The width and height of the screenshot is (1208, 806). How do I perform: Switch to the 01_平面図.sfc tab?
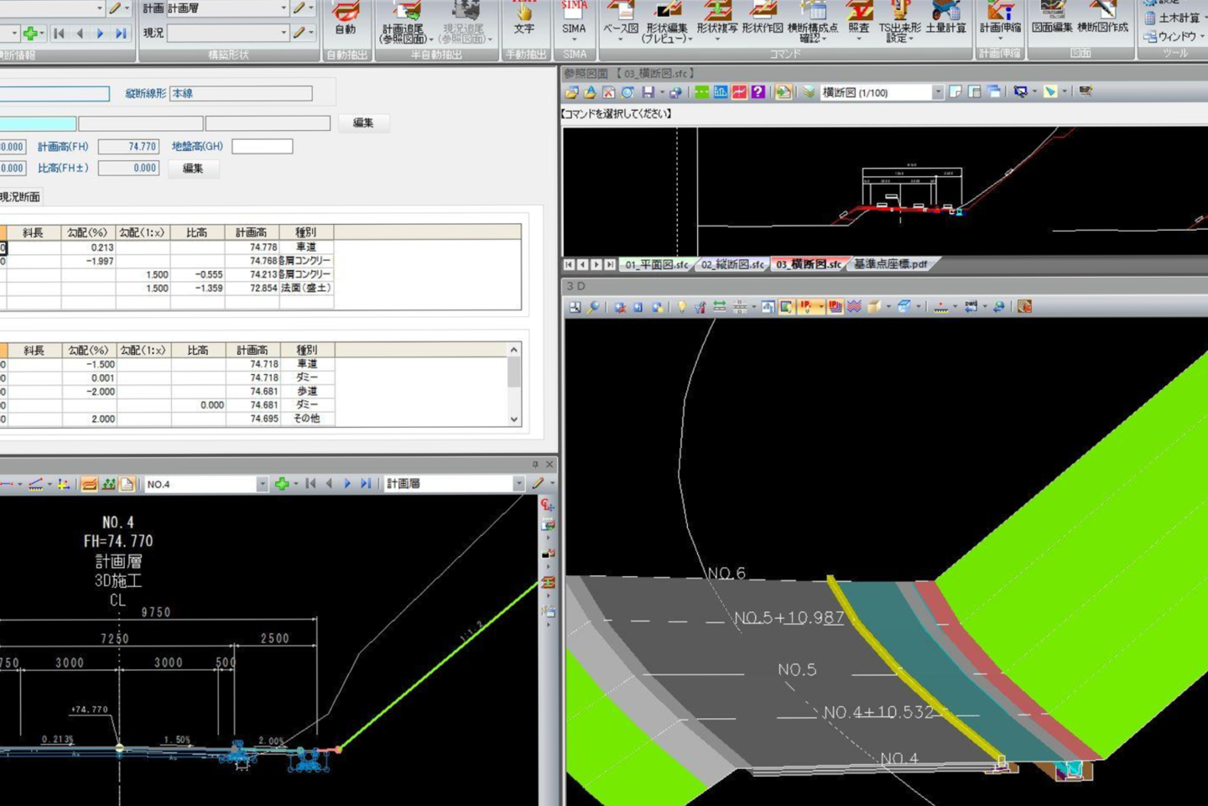pyautogui.click(x=656, y=264)
